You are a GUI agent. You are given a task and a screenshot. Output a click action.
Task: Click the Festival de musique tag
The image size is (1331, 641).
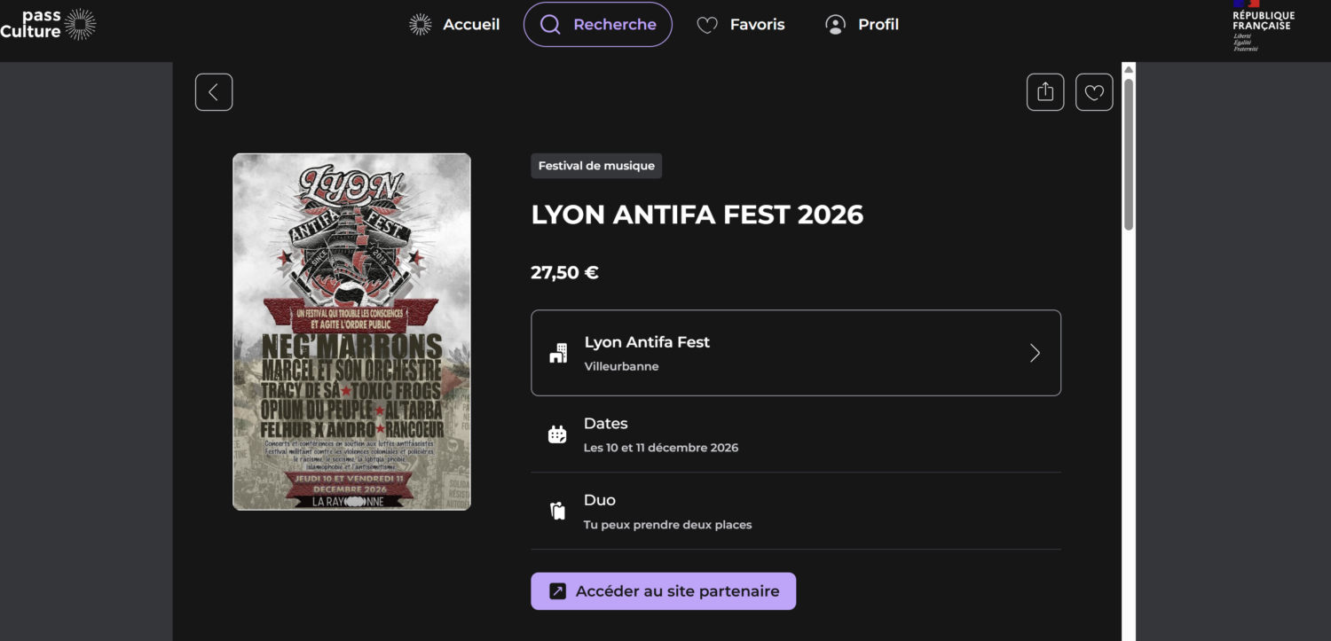(596, 166)
